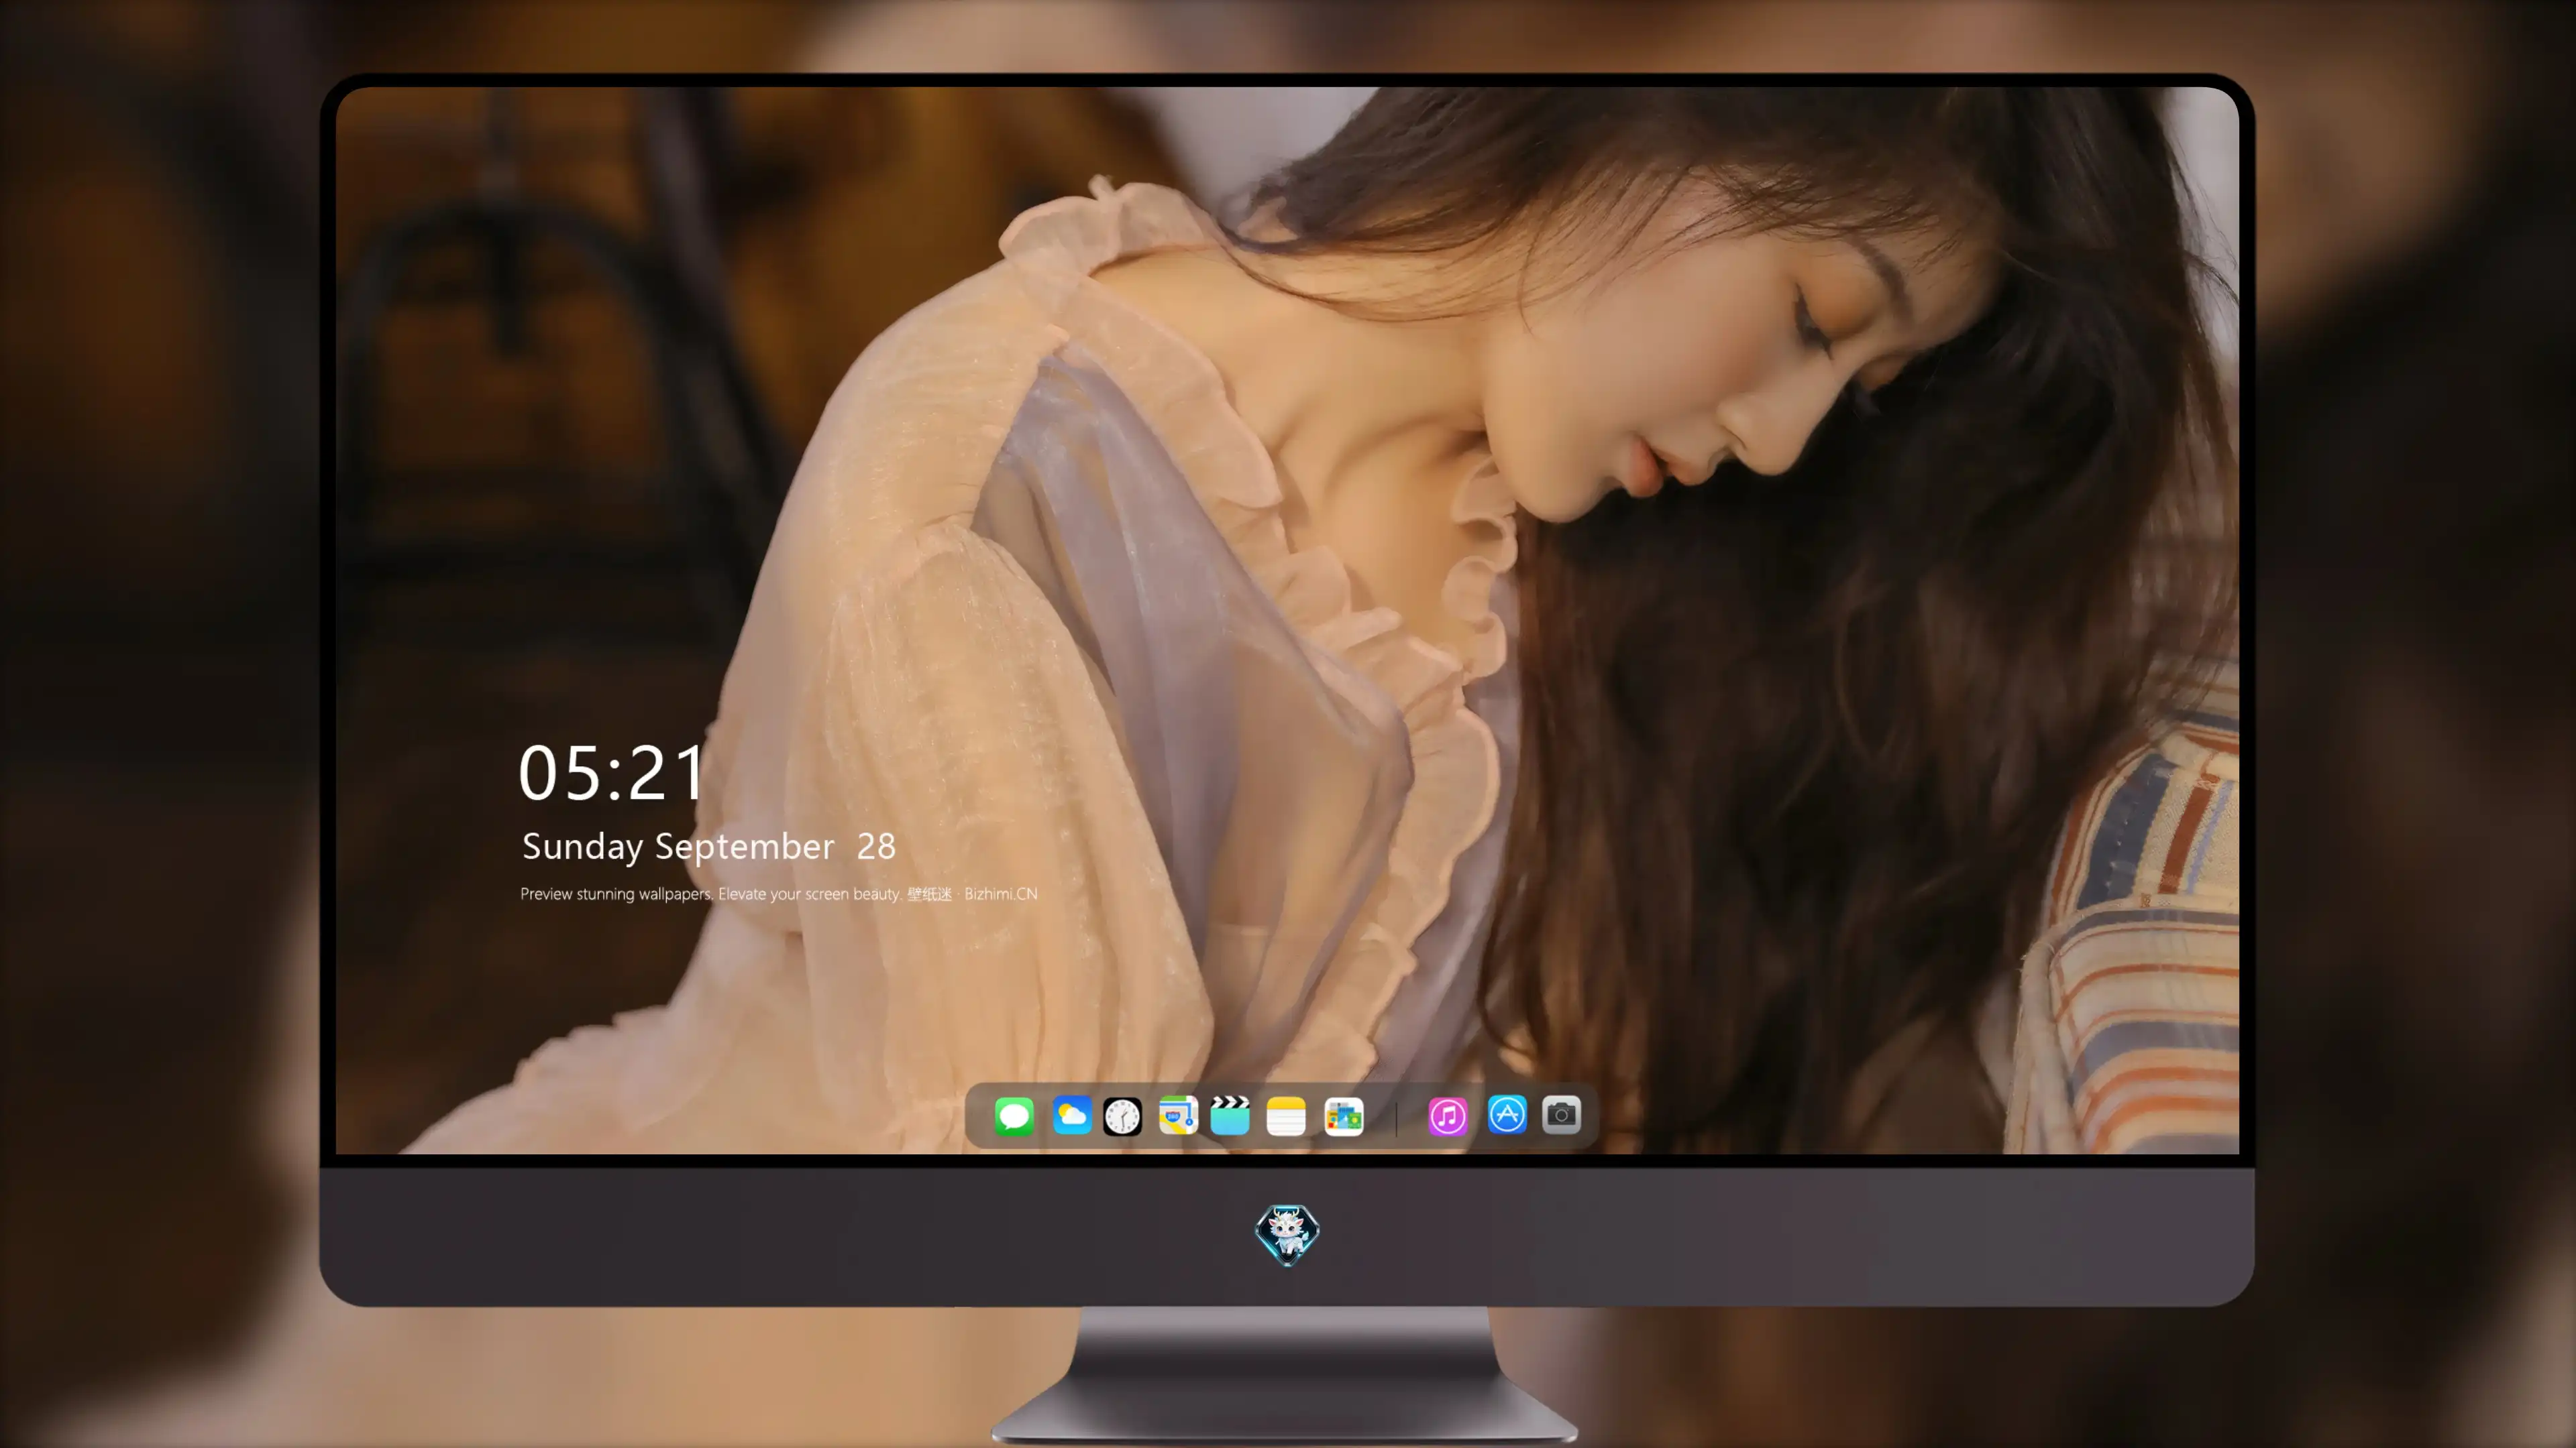Open the blue App Store icon
The image size is (2576, 1448).
click(x=1507, y=1114)
